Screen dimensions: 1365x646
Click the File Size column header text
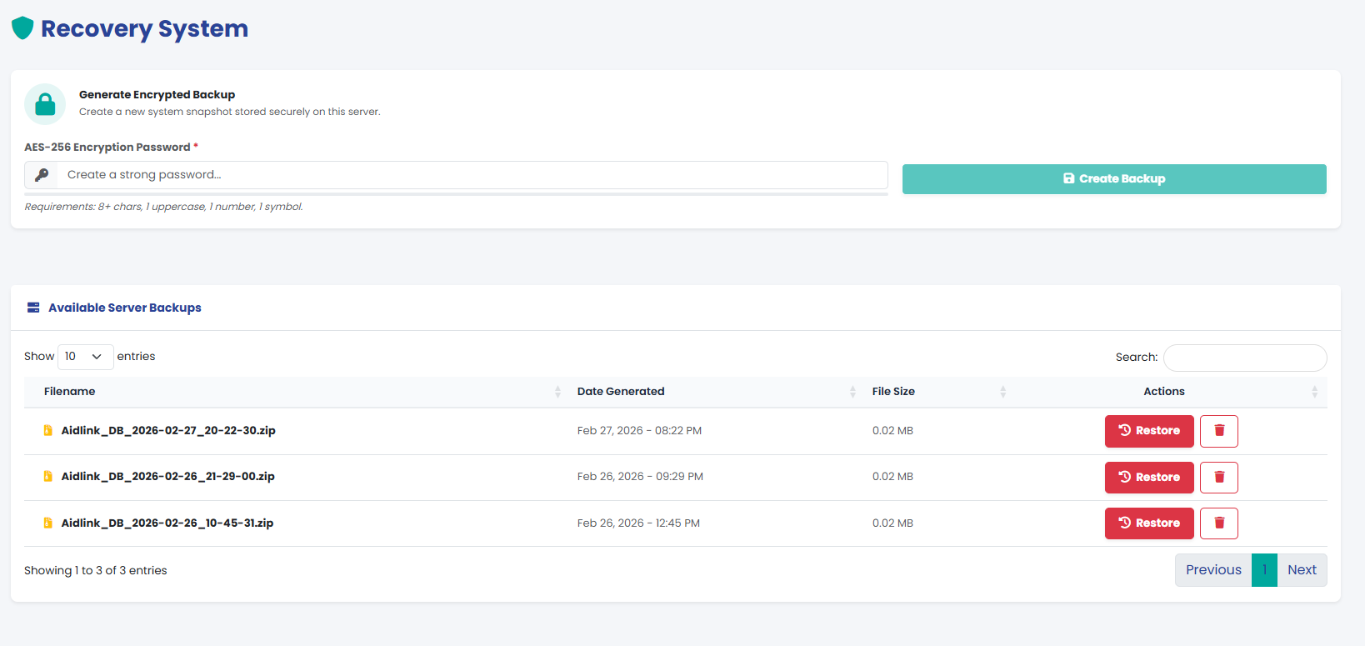pyautogui.click(x=893, y=392)
